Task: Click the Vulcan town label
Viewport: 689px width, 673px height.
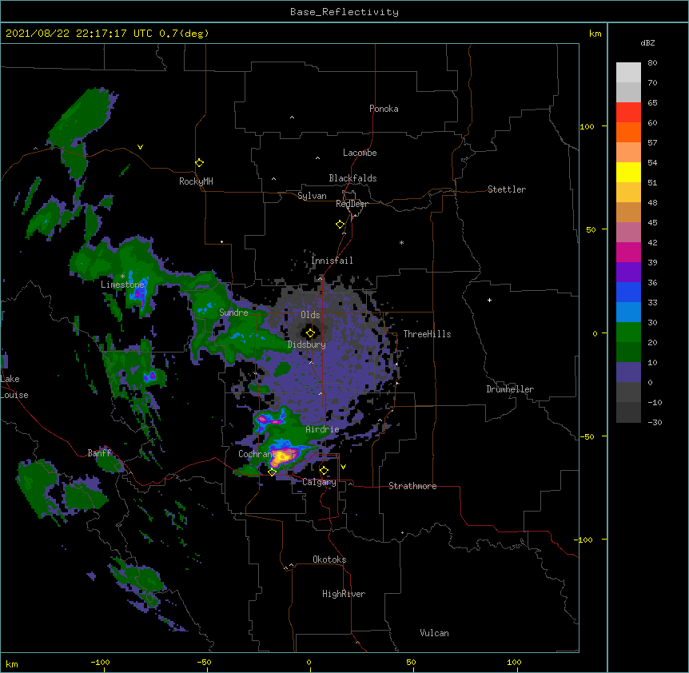Action: [434, 633]
